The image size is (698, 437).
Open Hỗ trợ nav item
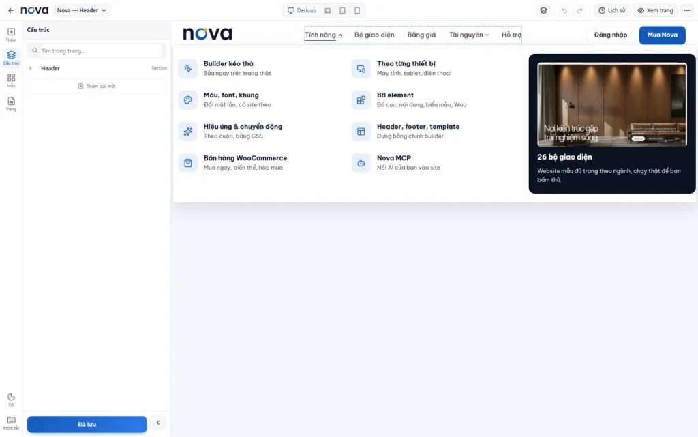[511, 35]
